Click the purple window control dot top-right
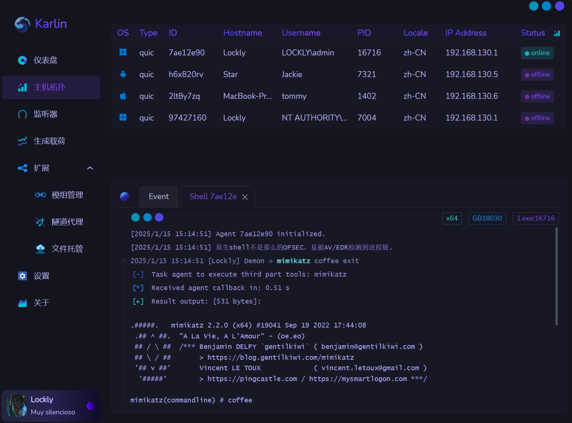This screenshot has width=572, height=423. [x=560, y=6]
